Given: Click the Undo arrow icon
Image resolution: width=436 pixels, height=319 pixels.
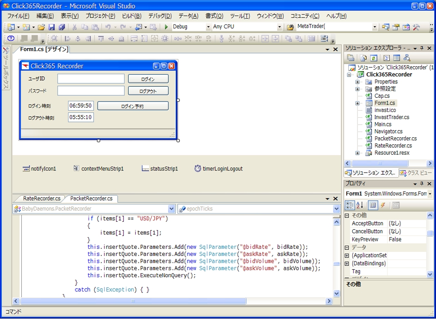Looking at the screenshot, I should point(108,27).
